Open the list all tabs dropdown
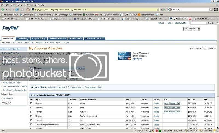Viewport: 219px width, 133px height. click(x=217, y=19)
